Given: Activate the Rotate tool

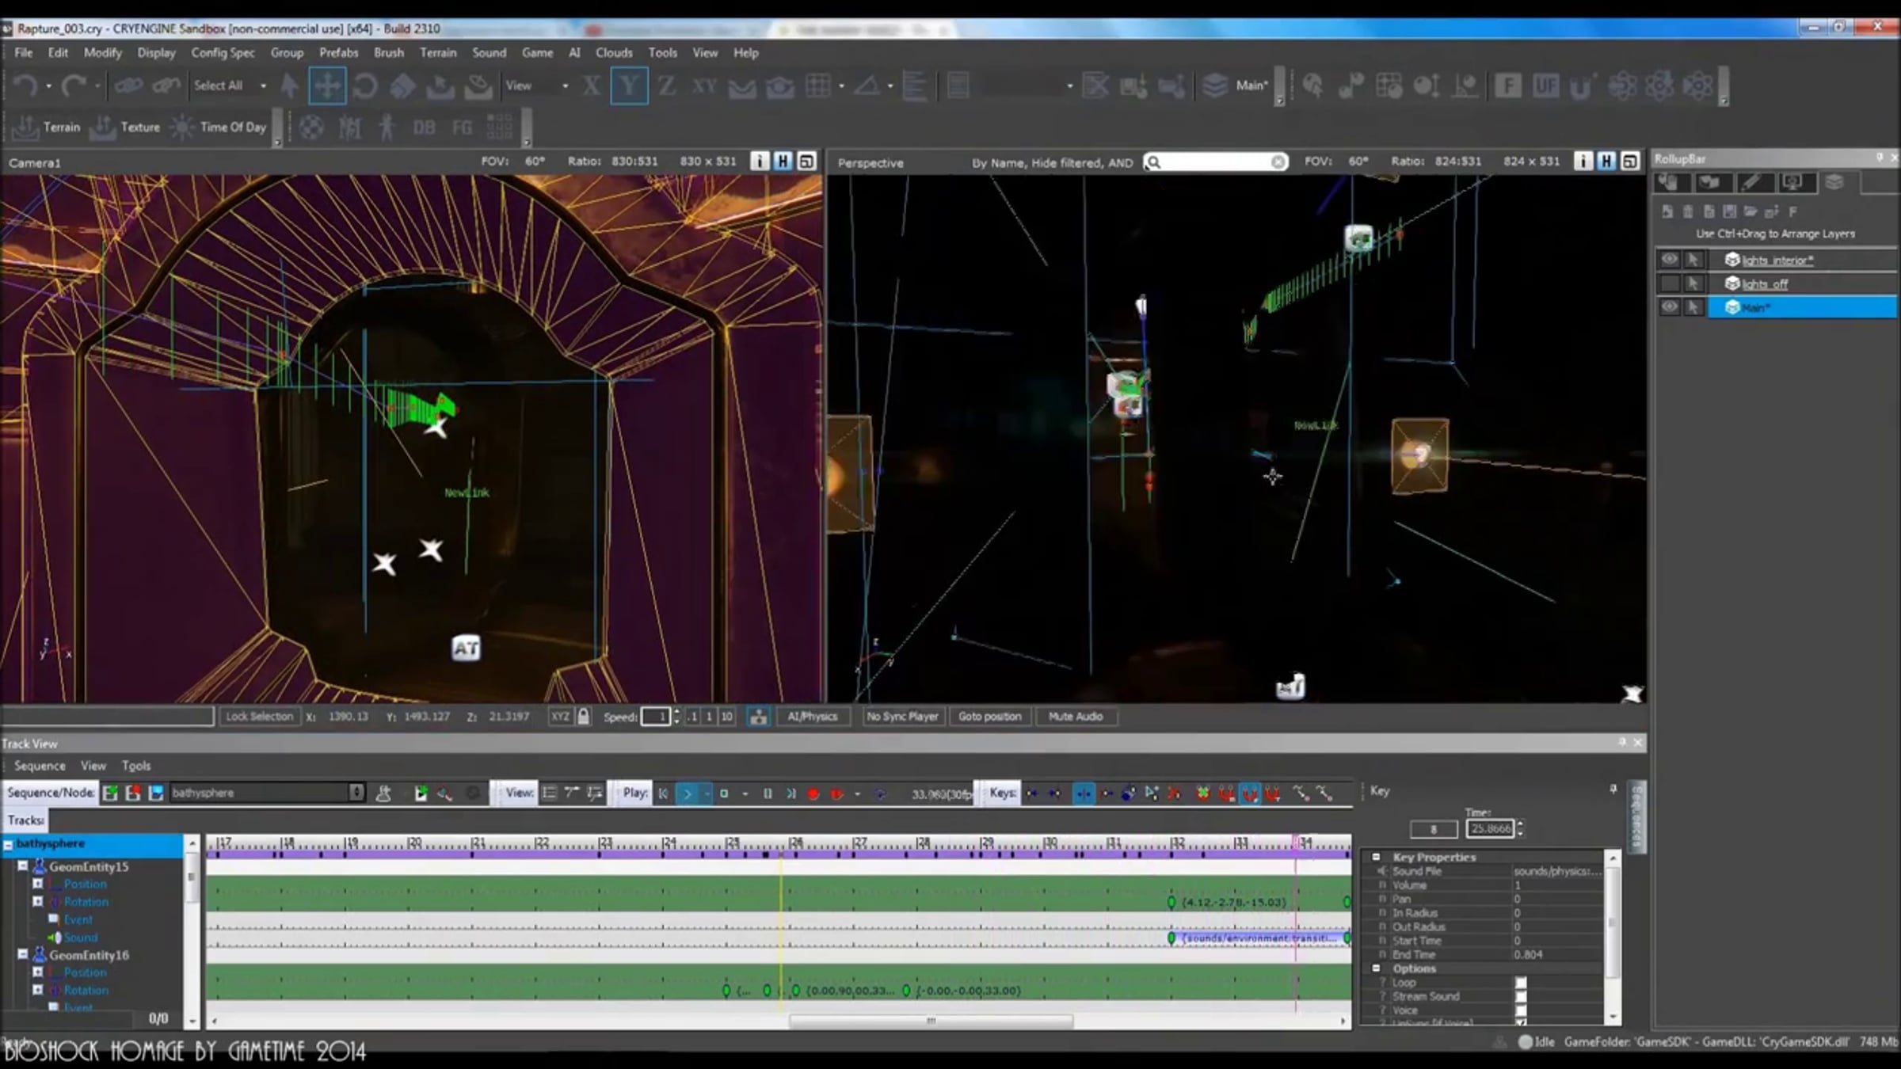Looking at the screenshot, I should point(364,86).
